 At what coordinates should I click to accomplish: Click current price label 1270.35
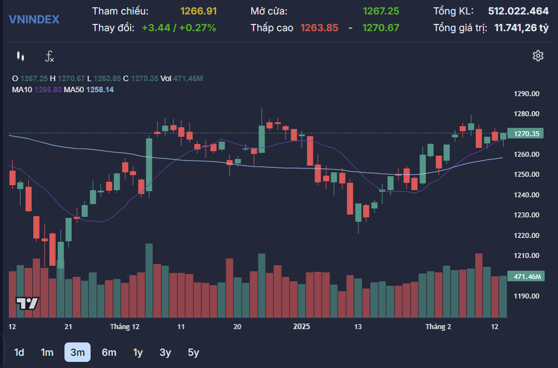[526, 134]
